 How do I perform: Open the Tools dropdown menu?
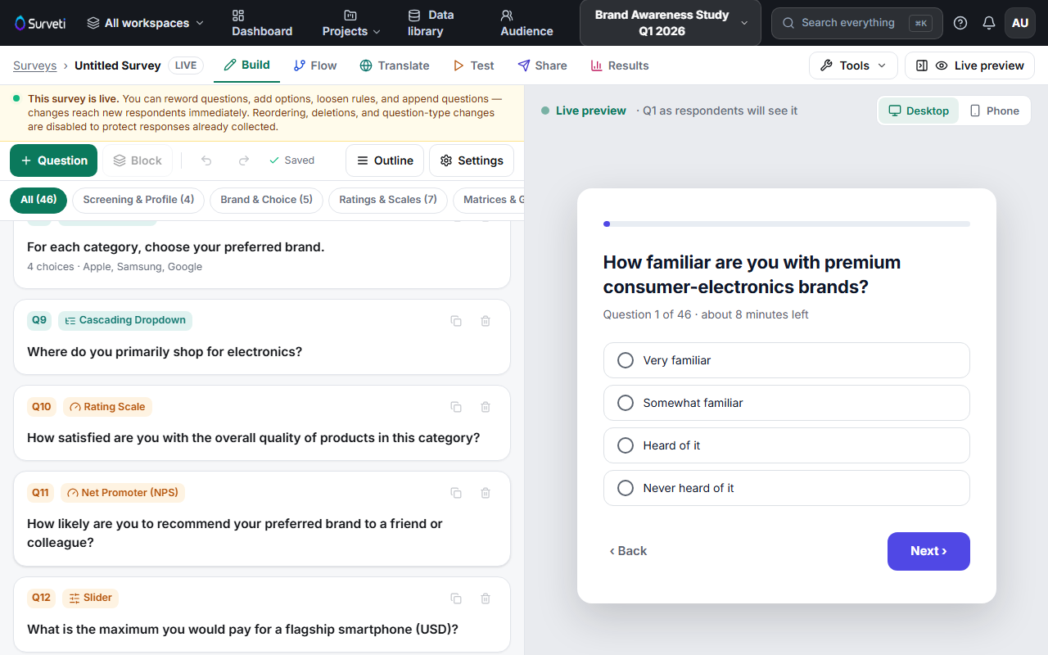853,65
